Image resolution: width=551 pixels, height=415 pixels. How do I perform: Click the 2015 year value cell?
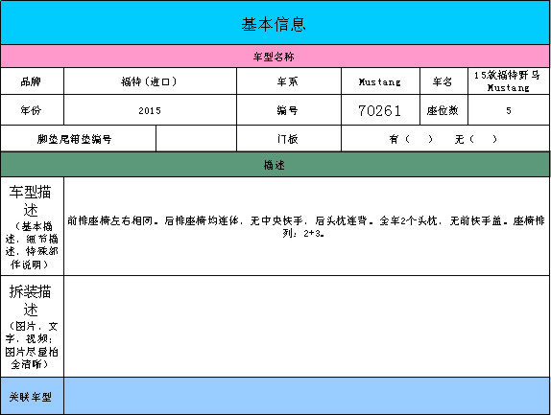click(150, 110)
